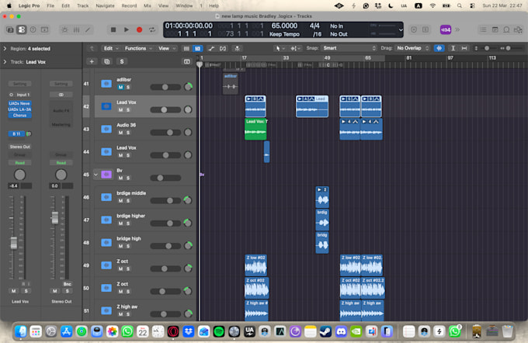
Task: Open the Smart Controls icon
Action: point(64,29)
